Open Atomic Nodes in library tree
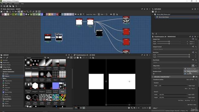The height and width of the screenshot is (112, 199). pyautogui.click(x=7, y=65)
